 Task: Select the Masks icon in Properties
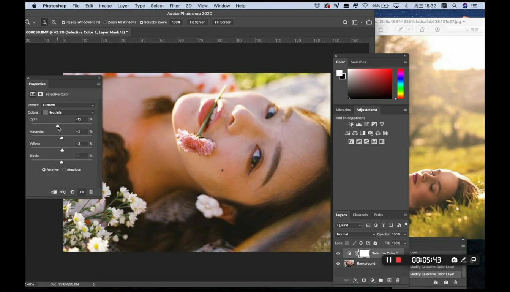(x=40, y=94)
